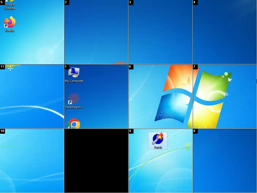
Task: Open the My Computer icon
Action: (74, 74)
